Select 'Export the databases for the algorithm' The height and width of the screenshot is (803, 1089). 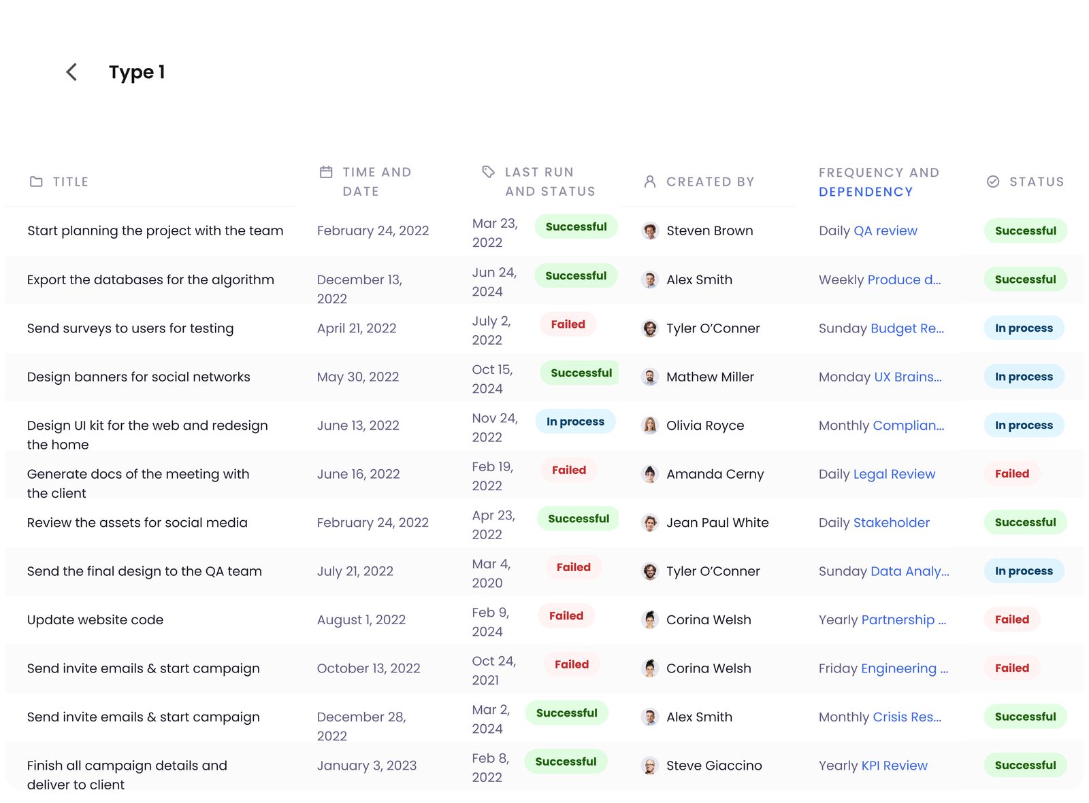point(150,279)
